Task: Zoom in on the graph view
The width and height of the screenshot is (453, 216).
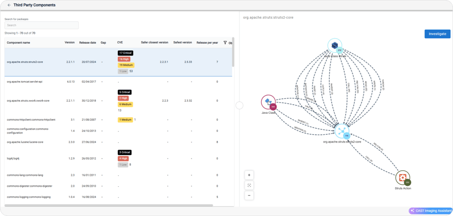Action: point(249,175)
